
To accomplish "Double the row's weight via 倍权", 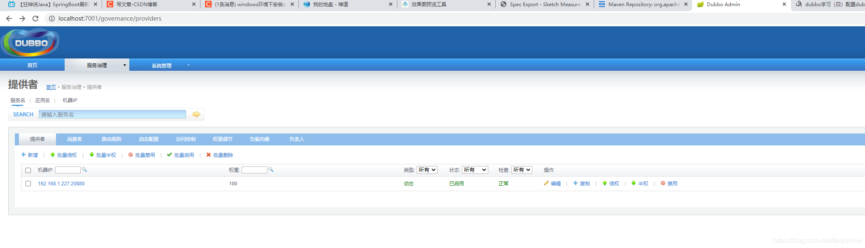I will (611, 184).
